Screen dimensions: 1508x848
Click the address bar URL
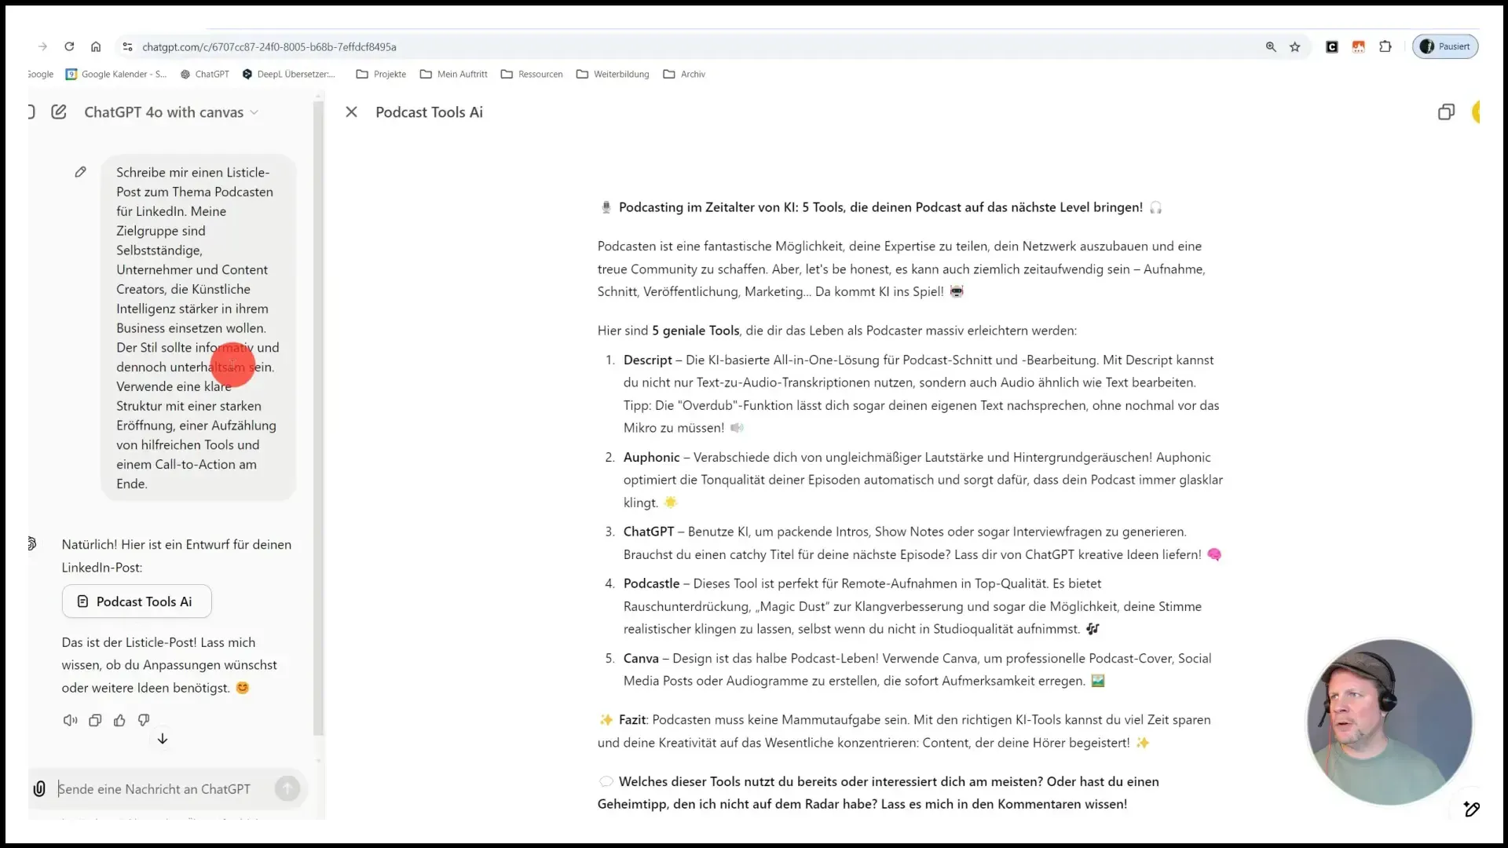click(x=269, y=47)
